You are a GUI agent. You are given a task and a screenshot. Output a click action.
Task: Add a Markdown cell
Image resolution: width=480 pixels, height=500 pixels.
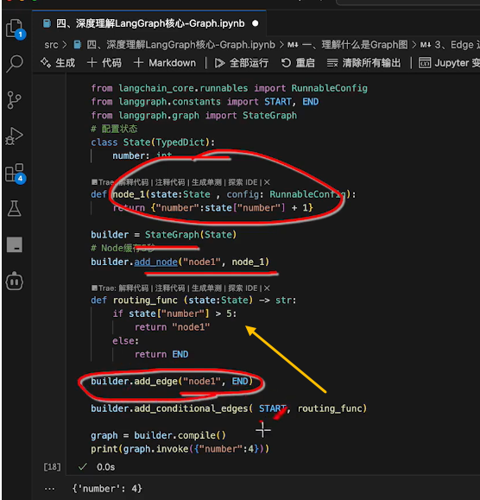[165, 63]
